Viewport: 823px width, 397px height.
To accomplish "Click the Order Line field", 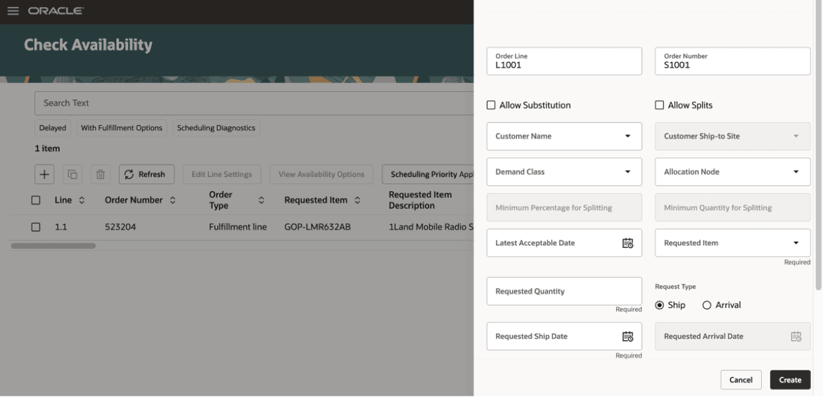I will pyautogui.click(x=564, y=61).
